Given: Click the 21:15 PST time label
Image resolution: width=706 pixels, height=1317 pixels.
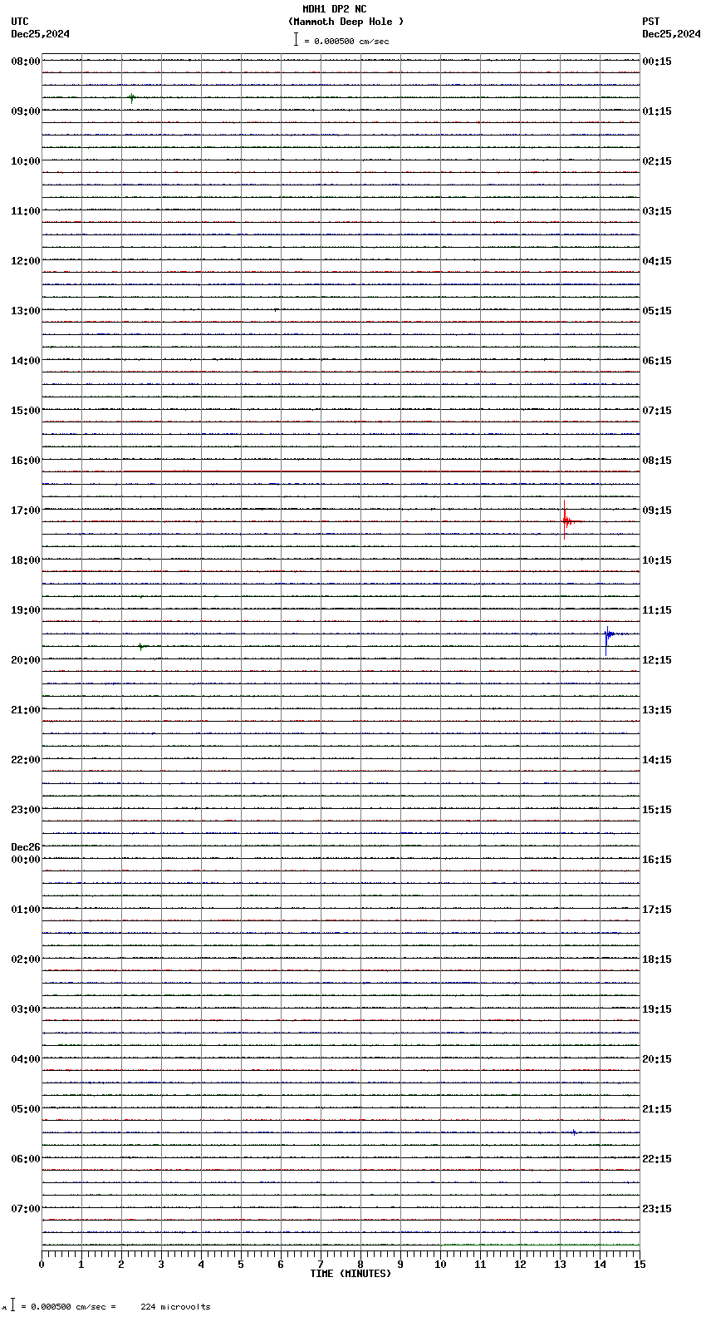Looking at the screenshot, I should coord(657,1109).
